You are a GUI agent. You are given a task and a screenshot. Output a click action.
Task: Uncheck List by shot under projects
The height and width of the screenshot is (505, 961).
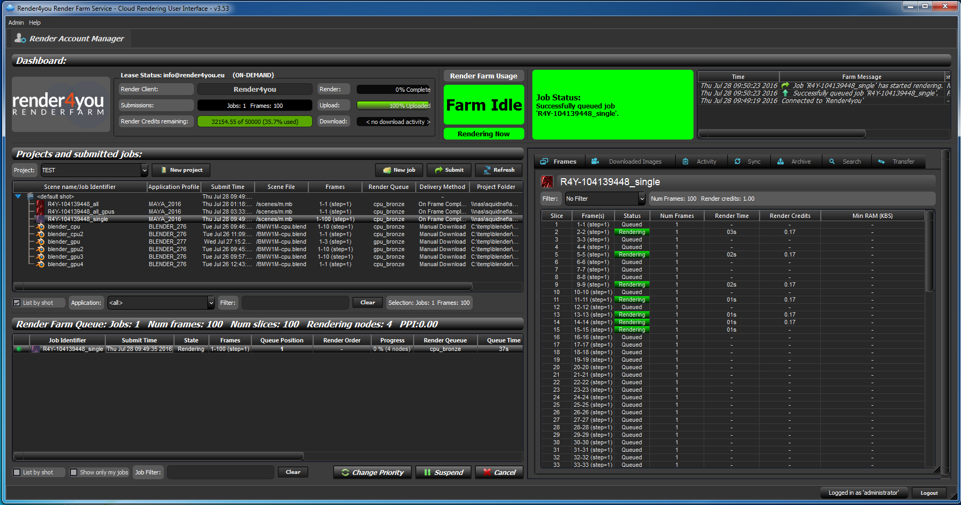(17, 303)
